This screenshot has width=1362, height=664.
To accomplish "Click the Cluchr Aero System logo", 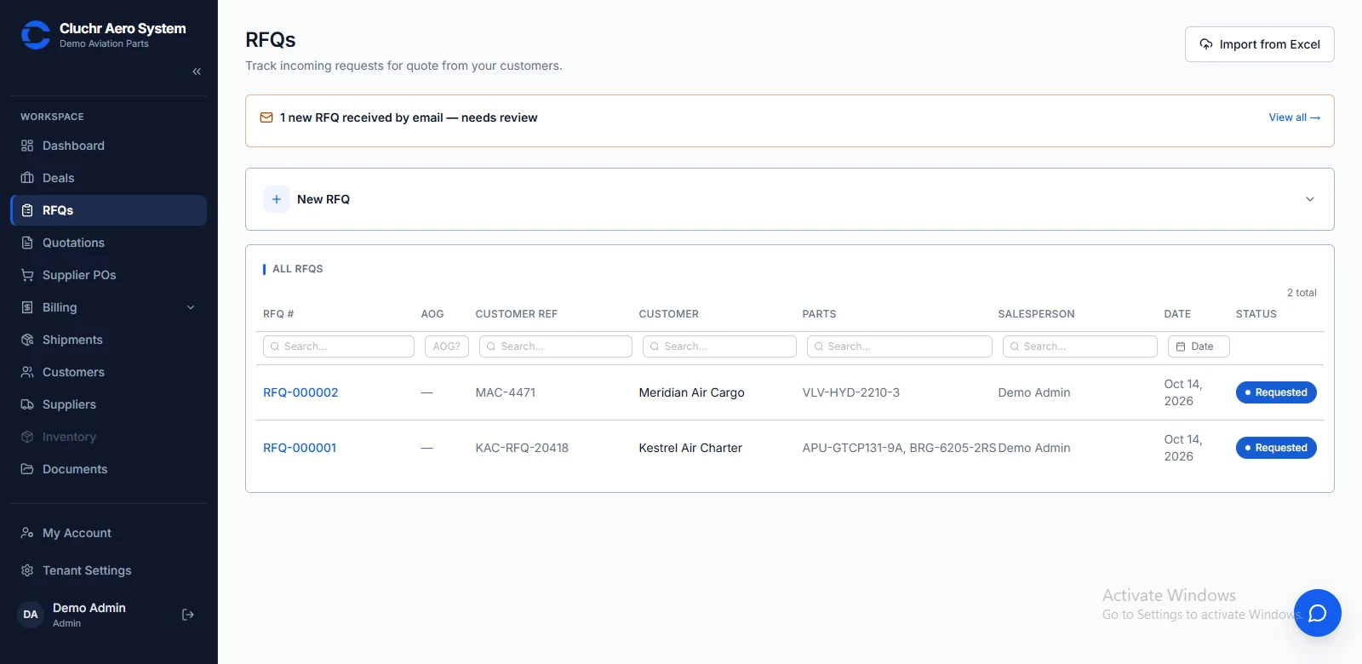I will coord(36,35).
